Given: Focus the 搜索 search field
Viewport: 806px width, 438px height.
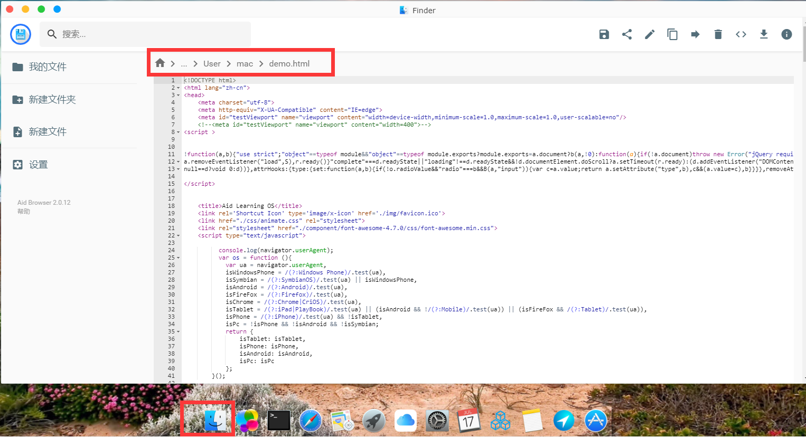Looking at the screenshot, I should (x=145, y=34).
